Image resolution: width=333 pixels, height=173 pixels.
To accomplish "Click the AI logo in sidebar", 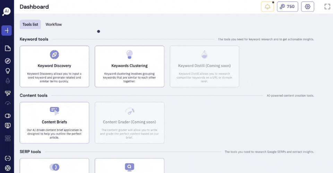I will [x=7, y=11].
